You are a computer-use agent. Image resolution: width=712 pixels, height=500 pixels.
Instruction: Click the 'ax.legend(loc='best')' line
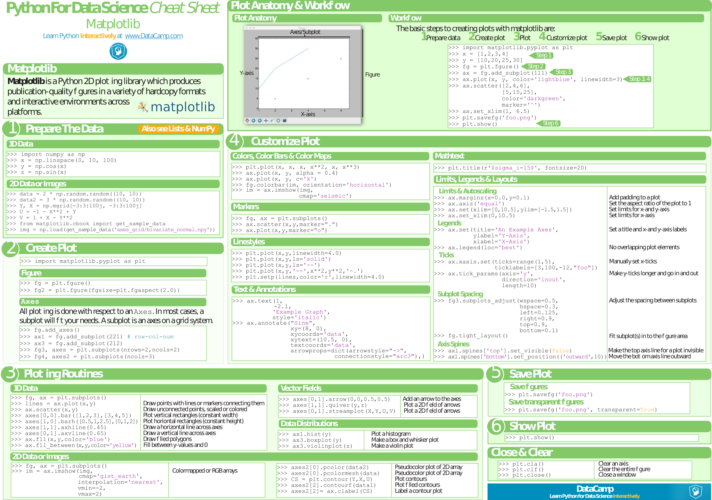pyautogui.click(x=478, y=248)
